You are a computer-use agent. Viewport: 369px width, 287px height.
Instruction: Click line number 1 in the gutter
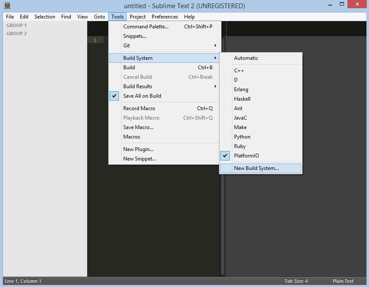click(x=95, y=40)
